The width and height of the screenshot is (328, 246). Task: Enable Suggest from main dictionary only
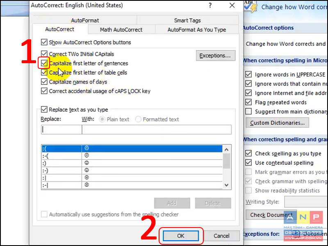248,112
